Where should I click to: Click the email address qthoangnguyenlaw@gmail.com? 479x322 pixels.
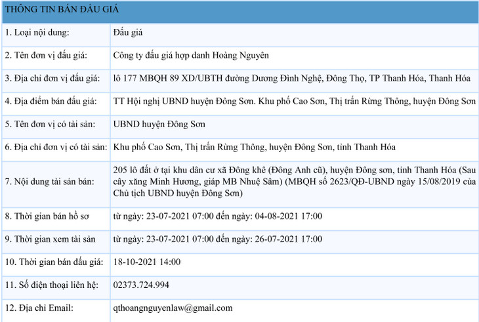pyautogui.click(x=173, y=308)
